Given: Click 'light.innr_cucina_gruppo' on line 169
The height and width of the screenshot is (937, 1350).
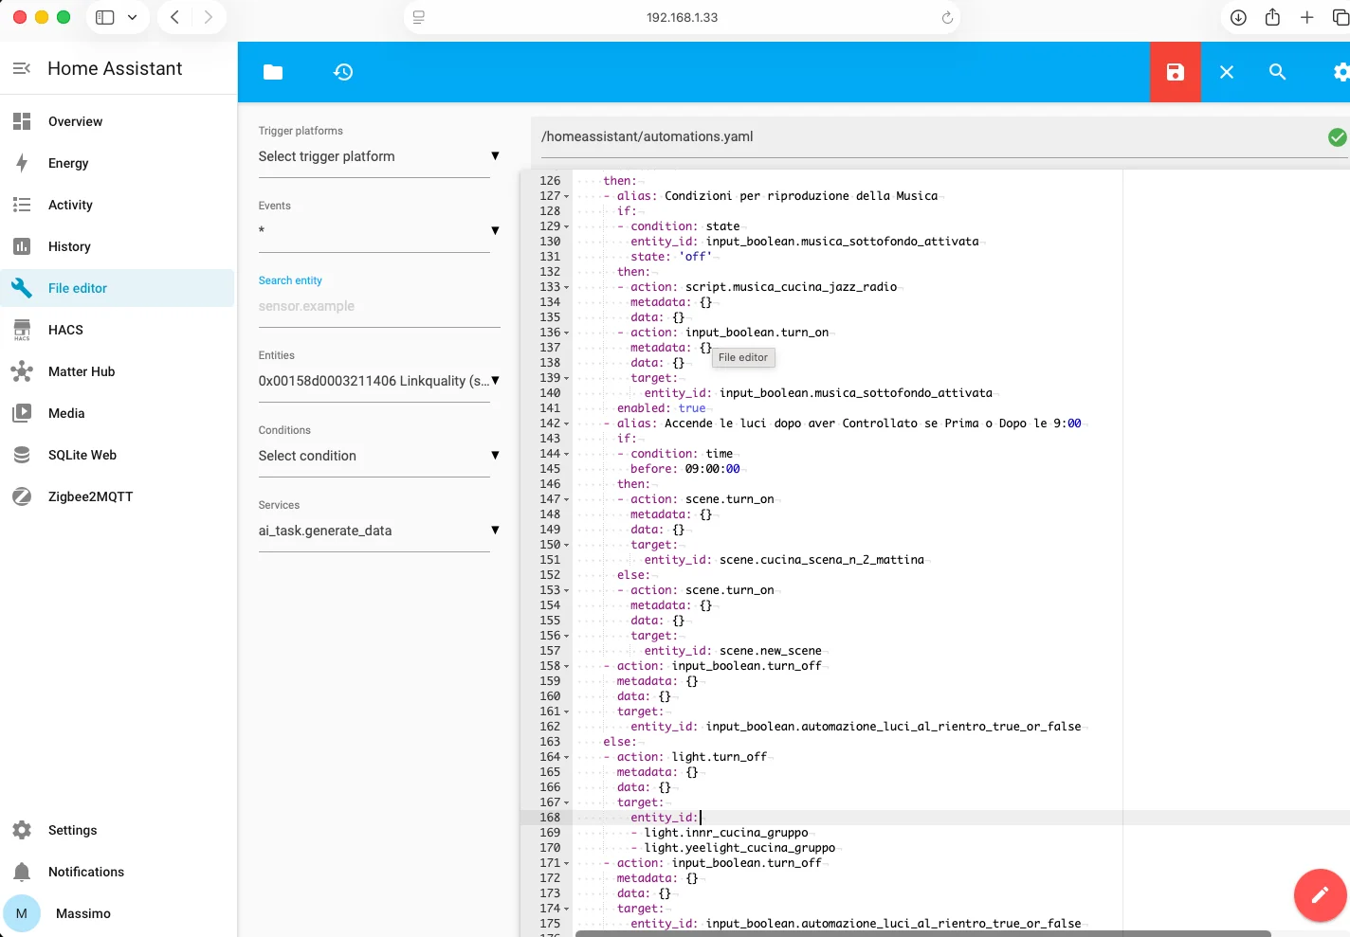Looking at the screenshot, I should 726,833.
